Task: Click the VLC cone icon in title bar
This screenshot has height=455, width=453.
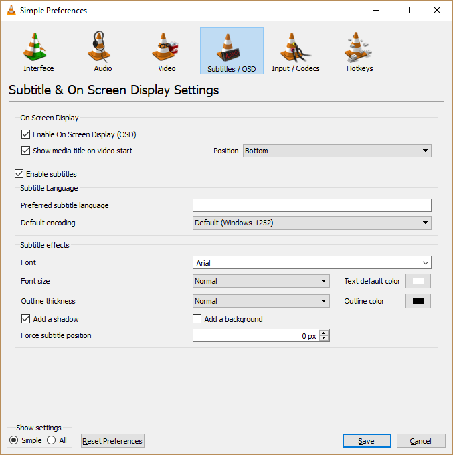Action: pyautogui.click(x=10, y=10)
